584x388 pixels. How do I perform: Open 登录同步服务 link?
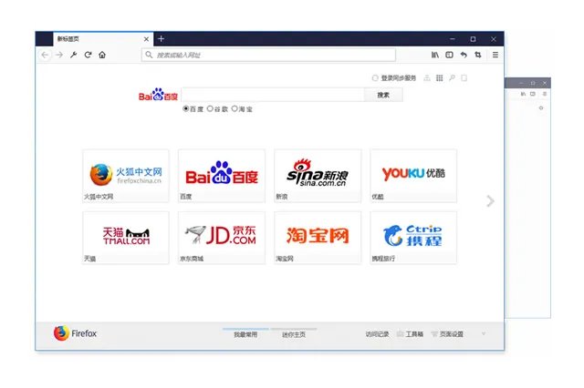397,78
